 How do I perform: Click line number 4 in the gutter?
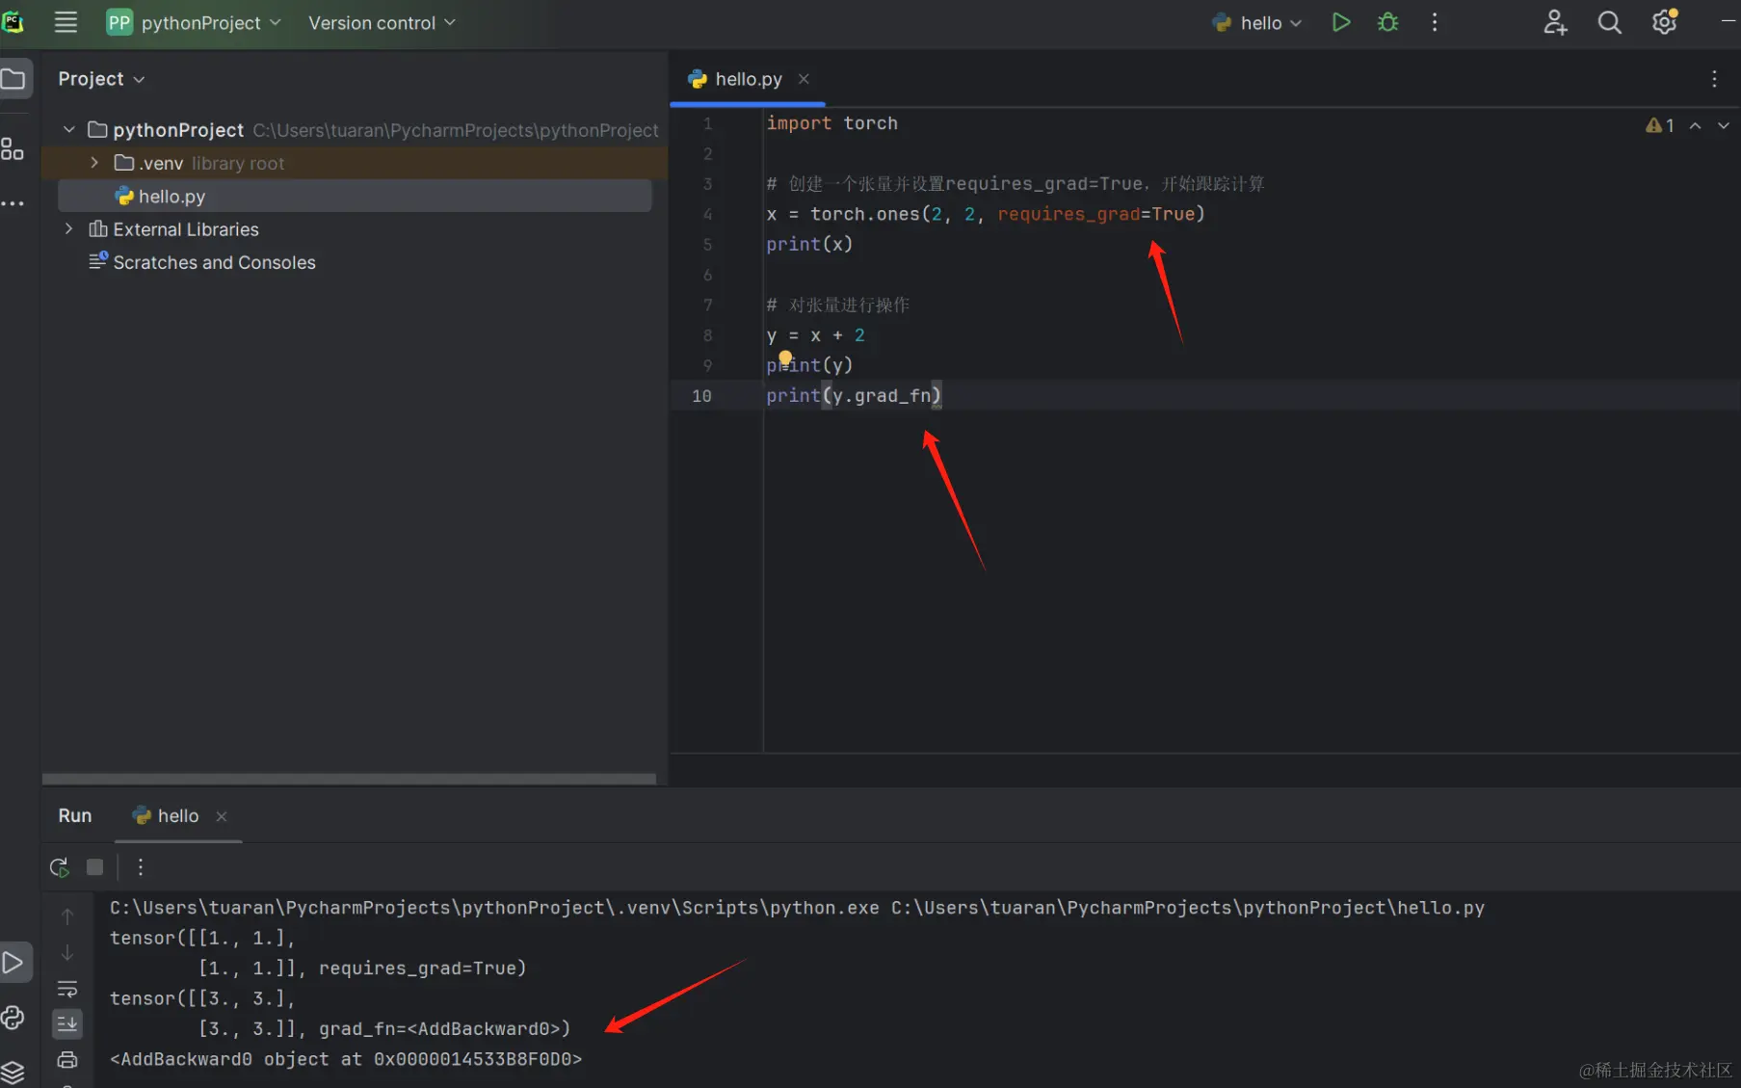707,214
